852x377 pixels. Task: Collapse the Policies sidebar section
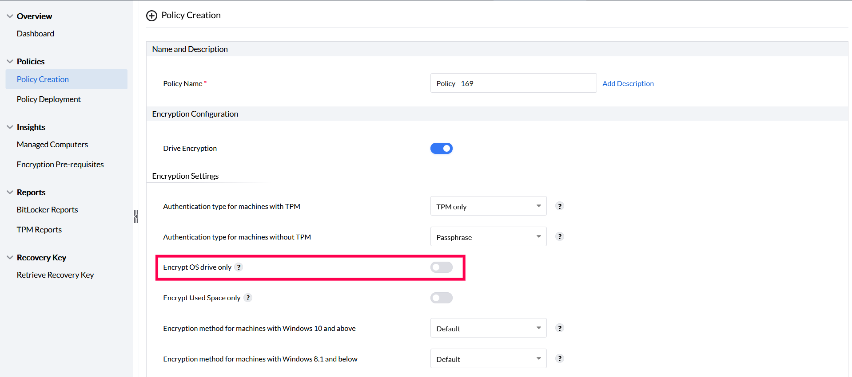[10, 61]
